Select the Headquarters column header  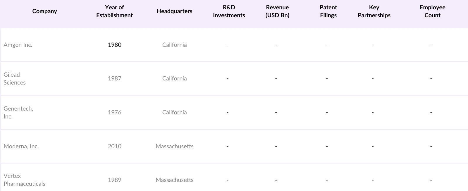click(x=174, y=11)
